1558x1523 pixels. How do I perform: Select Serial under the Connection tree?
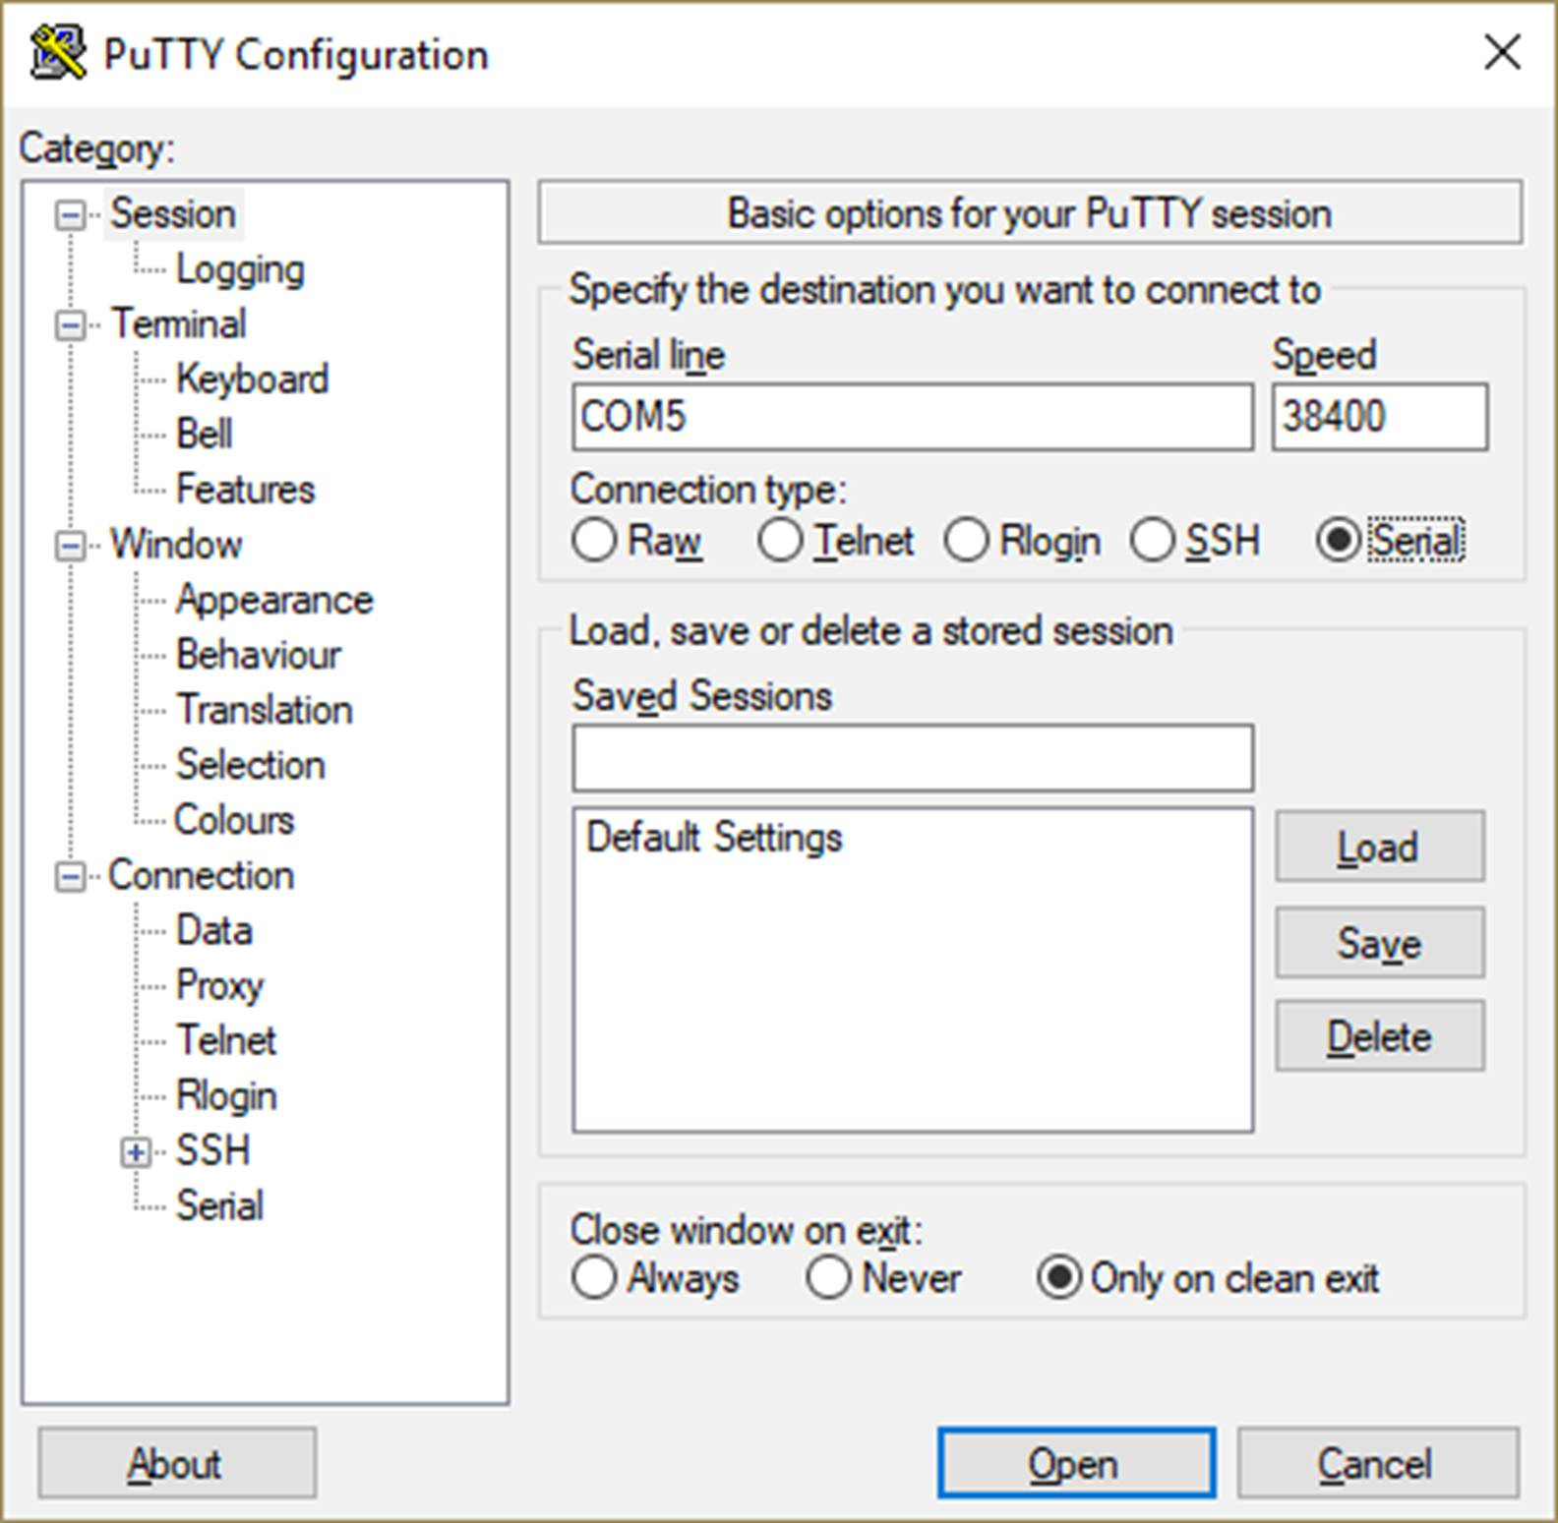(x=219, y=1206)
